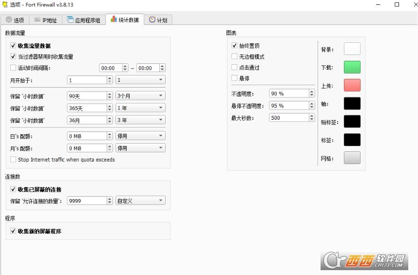This screenshot has width=418, height=275.
Task: Click the end time 00:00 field
Action: (x=148, y=68)
